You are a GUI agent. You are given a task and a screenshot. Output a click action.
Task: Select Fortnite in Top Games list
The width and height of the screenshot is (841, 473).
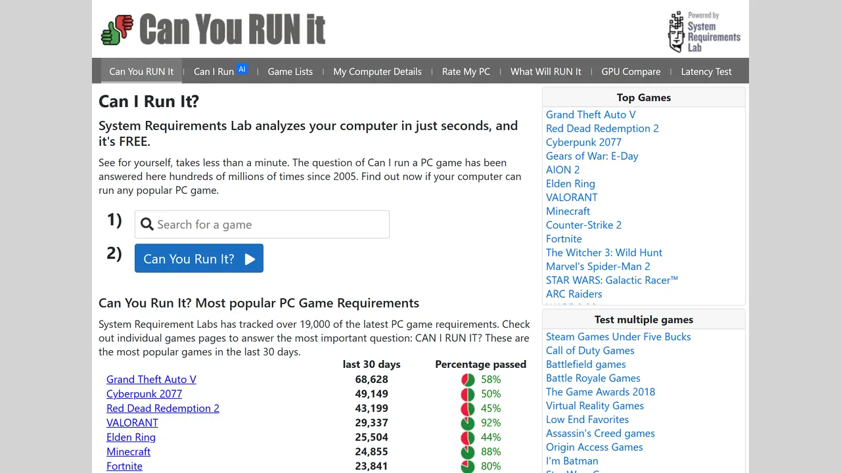click(x=564, y=238)
